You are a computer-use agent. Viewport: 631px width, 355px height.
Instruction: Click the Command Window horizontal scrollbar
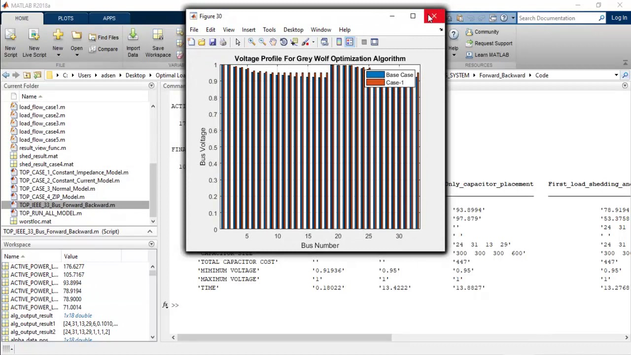[x=284, y=338]
